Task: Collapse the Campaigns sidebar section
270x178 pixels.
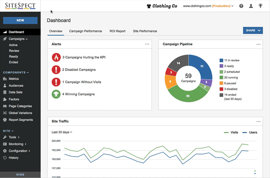Action: pyautogui.click(x=26, y=39)
